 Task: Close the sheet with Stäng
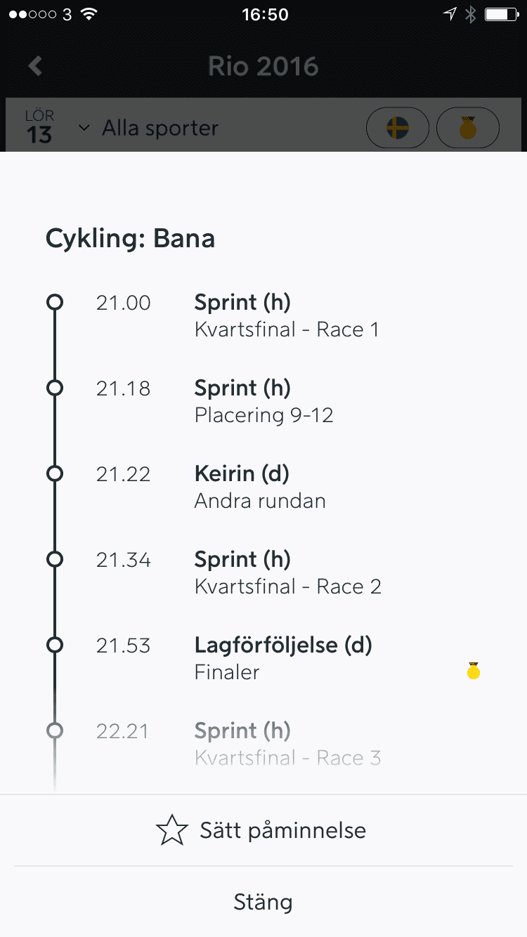(263, 902)
